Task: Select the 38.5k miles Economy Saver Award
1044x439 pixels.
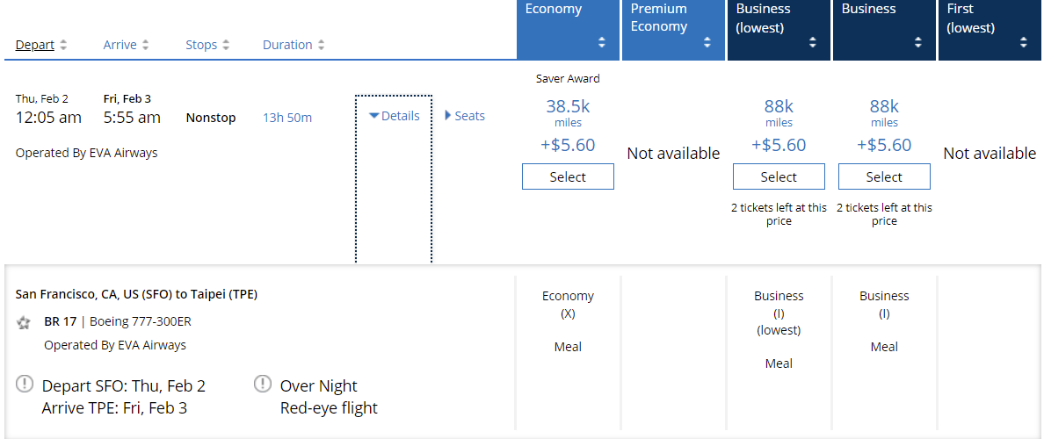Action: pos(568,176)
